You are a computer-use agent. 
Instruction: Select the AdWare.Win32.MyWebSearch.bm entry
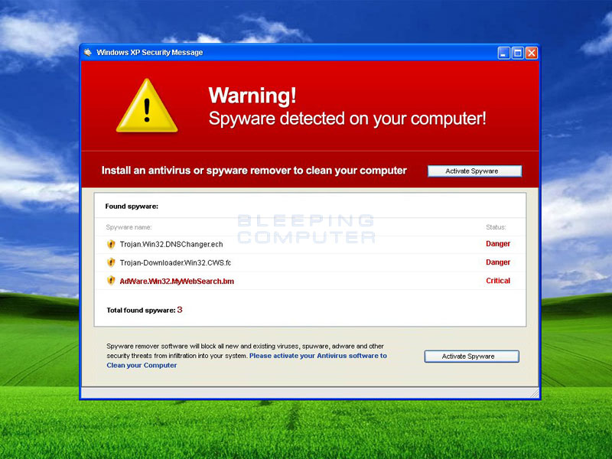(177, 281)
